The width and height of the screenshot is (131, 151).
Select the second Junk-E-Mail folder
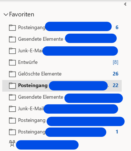tap(62, 109)
